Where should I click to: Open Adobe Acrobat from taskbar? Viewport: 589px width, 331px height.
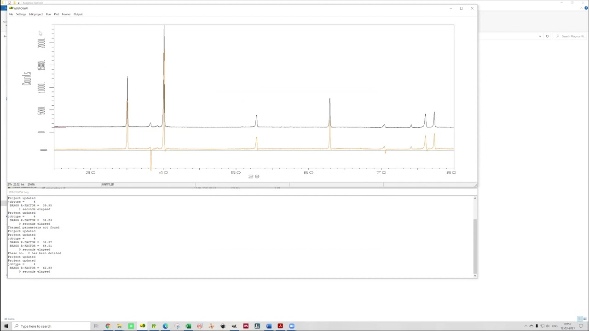280,326
